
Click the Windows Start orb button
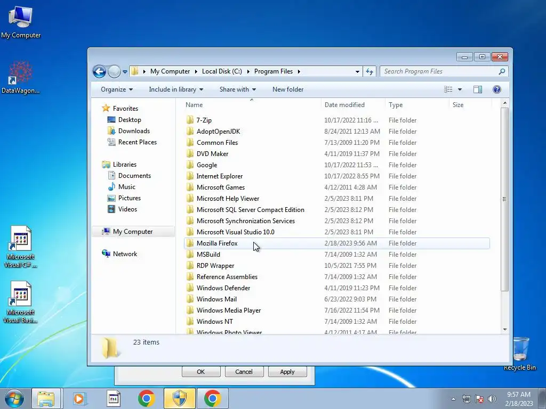(14, 398)
